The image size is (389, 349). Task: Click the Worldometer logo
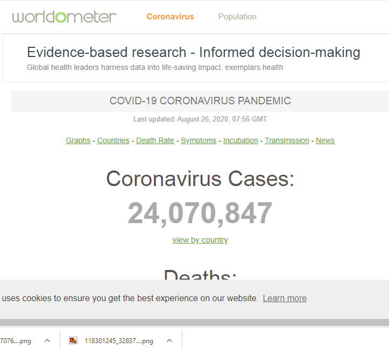64,17
